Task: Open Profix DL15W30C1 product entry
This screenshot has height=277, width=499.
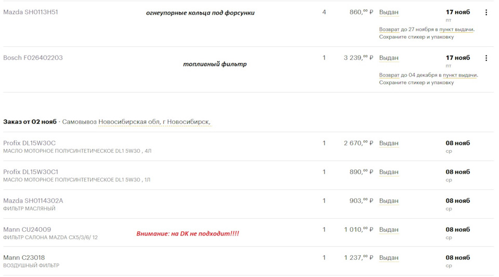Action: (x=31, y=172)
